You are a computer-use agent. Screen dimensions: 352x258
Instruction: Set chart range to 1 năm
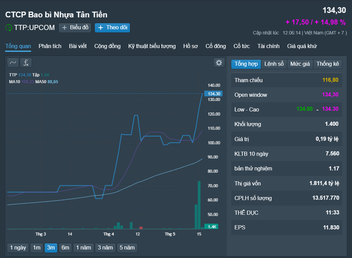[x=83, y=248]
